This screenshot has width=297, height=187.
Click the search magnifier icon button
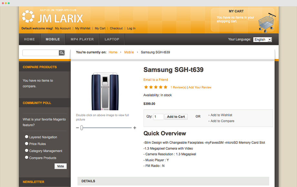pos(62,53)
